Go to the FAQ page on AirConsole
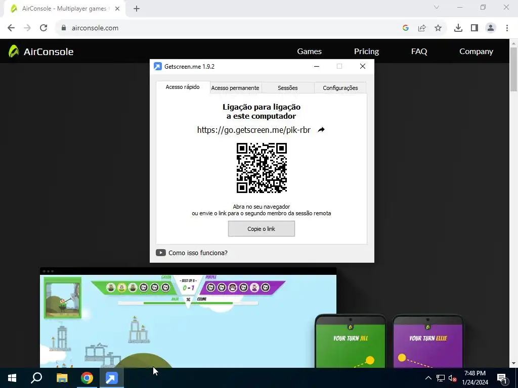 [x=419, y=52]
